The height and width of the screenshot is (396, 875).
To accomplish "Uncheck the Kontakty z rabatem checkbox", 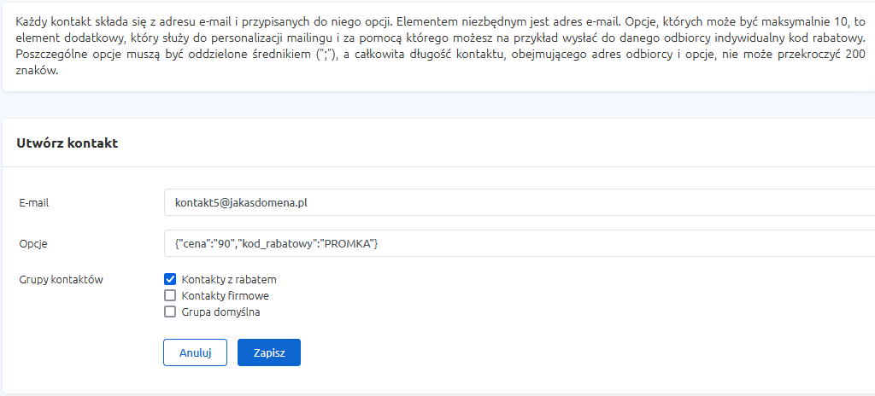I will [170, 279].
